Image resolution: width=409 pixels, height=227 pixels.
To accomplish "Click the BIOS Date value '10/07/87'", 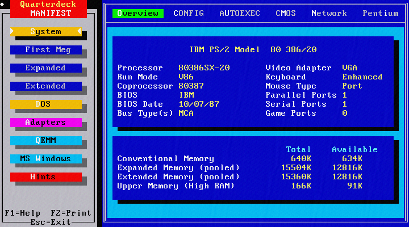I will click(x=199, y=104).
